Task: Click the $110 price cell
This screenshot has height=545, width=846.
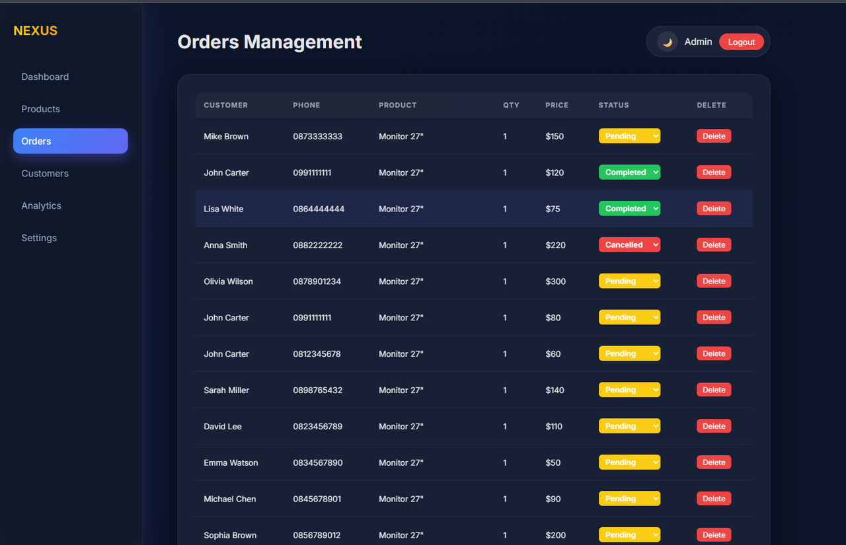Action: click(554, 427)
